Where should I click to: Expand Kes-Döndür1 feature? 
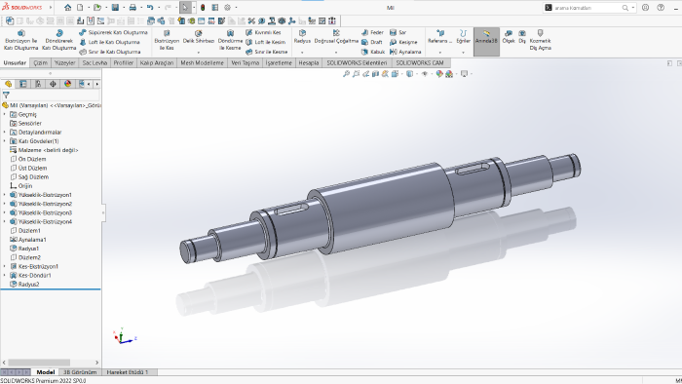[4, 275]
